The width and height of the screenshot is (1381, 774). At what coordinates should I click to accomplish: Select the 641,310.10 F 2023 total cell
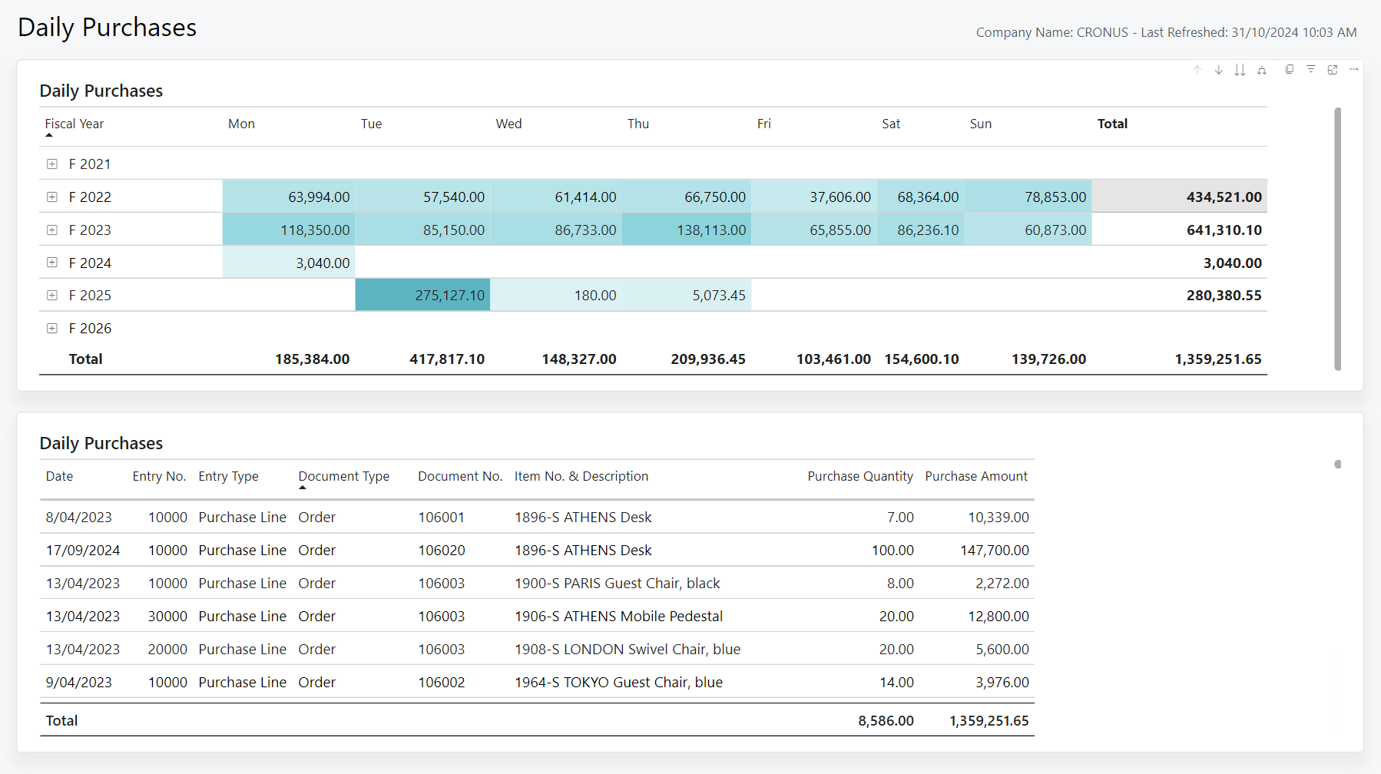[1179, 230]
